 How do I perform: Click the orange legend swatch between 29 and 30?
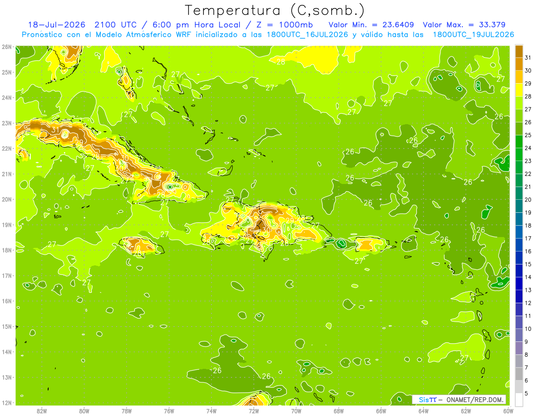pyautogui.click(x=519, y=77)
